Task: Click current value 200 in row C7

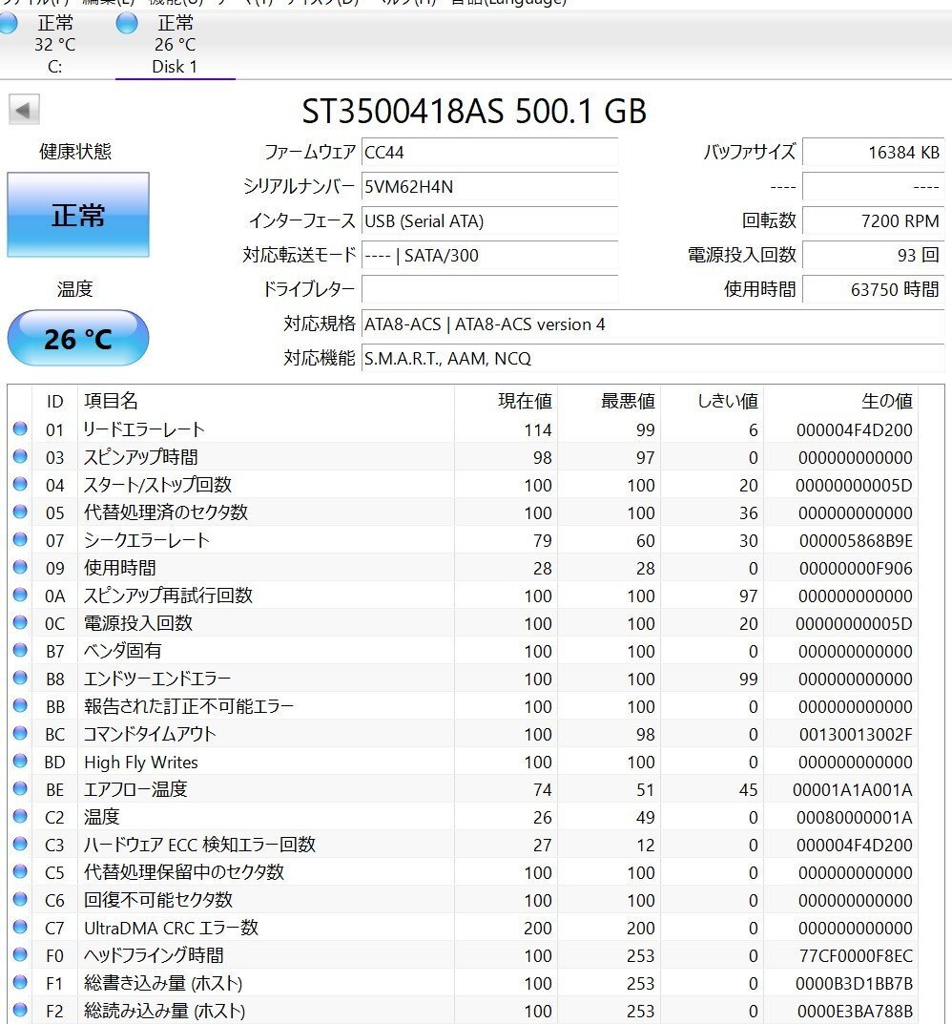Action: pyautogui.click(x=537, y=928)
